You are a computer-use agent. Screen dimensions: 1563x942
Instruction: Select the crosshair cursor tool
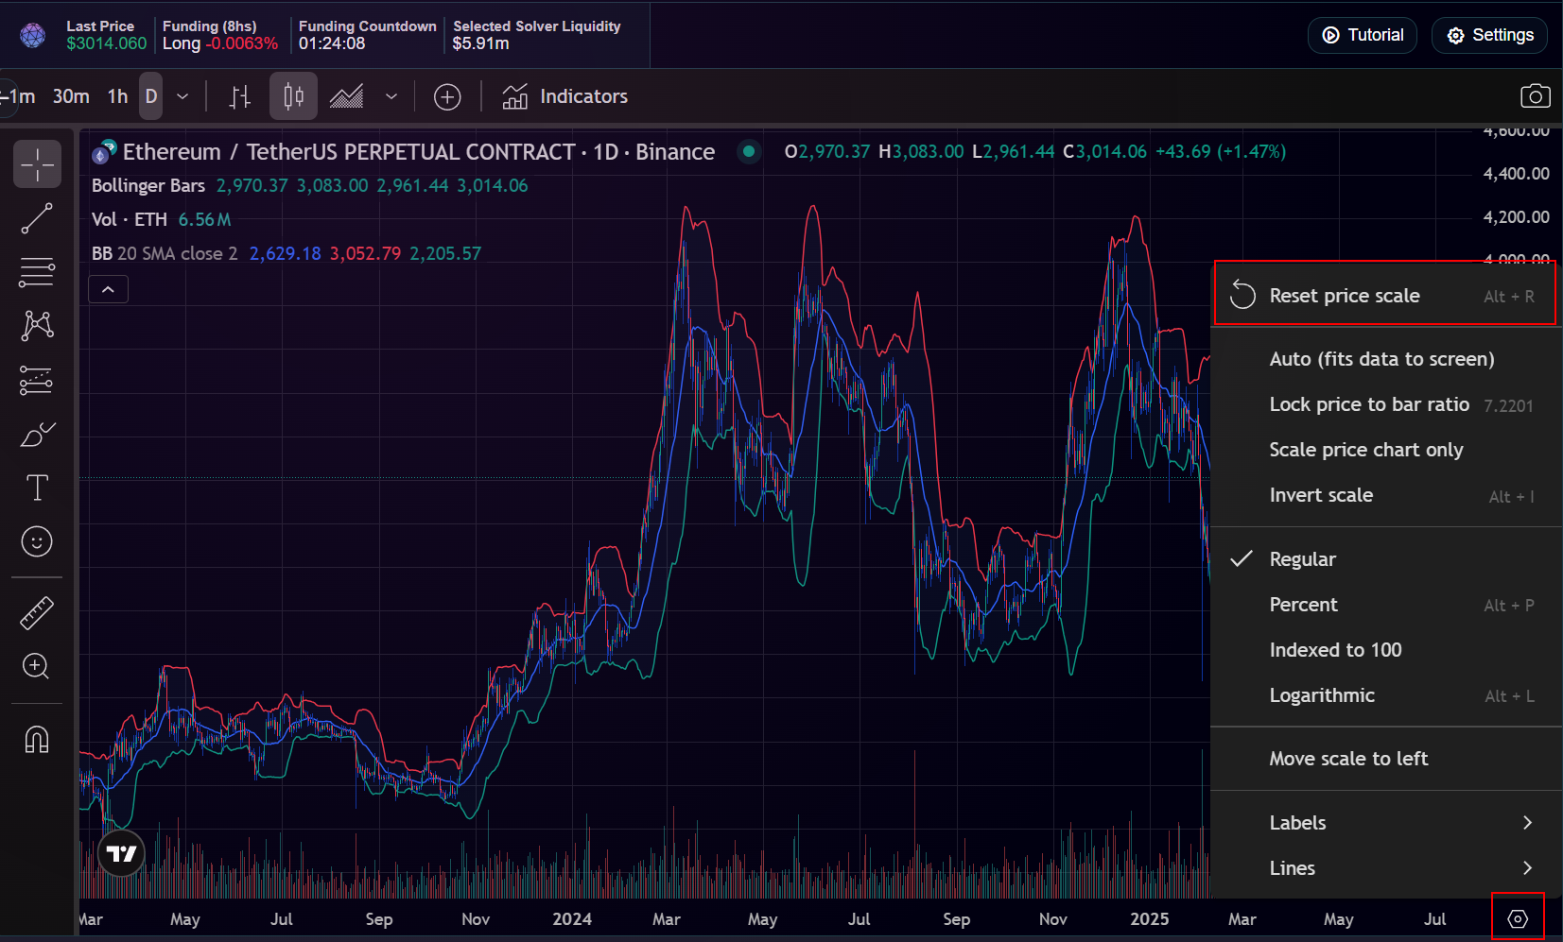pos(37,164)
